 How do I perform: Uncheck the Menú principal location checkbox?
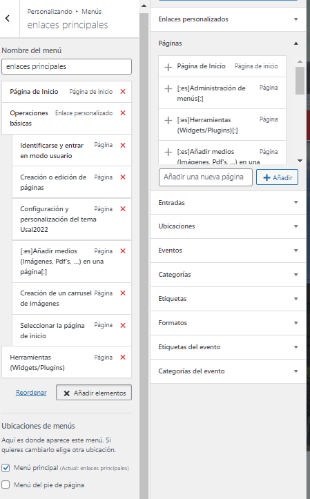[6, 468]
